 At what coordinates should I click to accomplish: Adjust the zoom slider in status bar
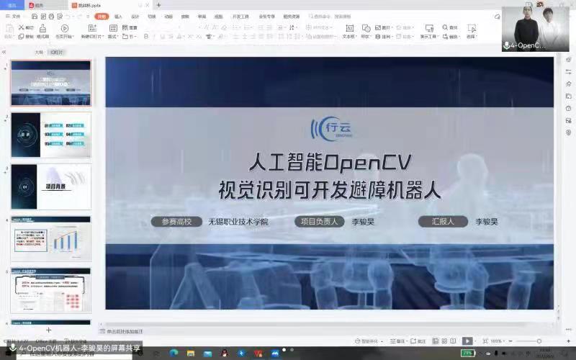click(539, 341)
